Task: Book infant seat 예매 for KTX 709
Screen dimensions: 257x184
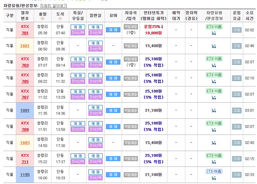Action: coord(113,126)
